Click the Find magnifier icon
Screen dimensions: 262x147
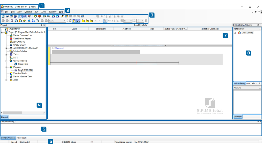(29, 21)
